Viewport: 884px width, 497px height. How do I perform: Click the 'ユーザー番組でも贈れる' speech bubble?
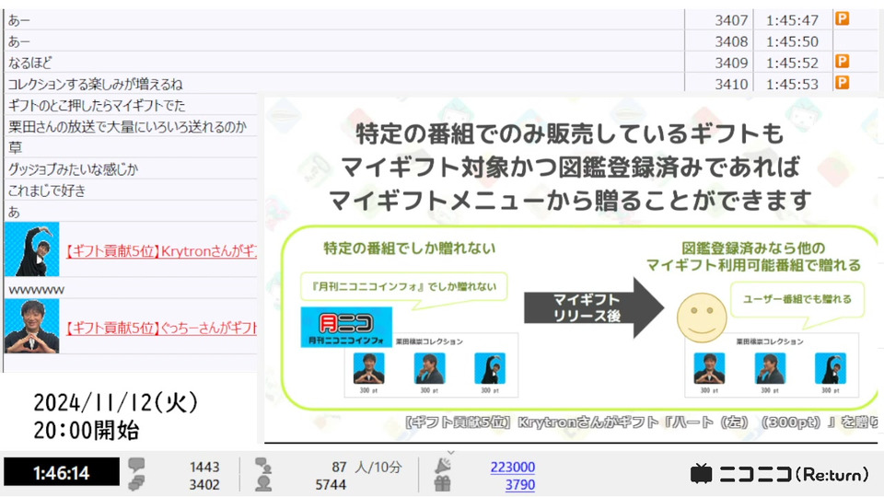coord(797,299)
